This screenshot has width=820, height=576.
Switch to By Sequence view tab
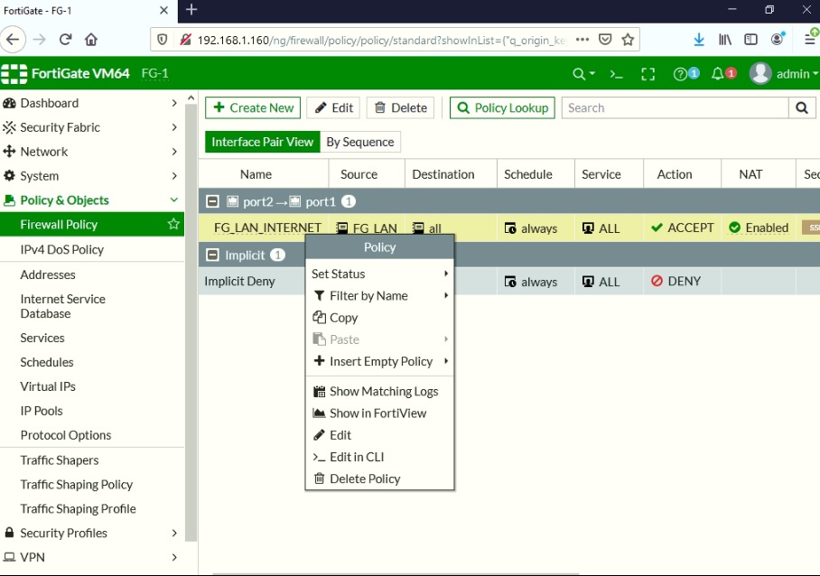click(359, 142)
